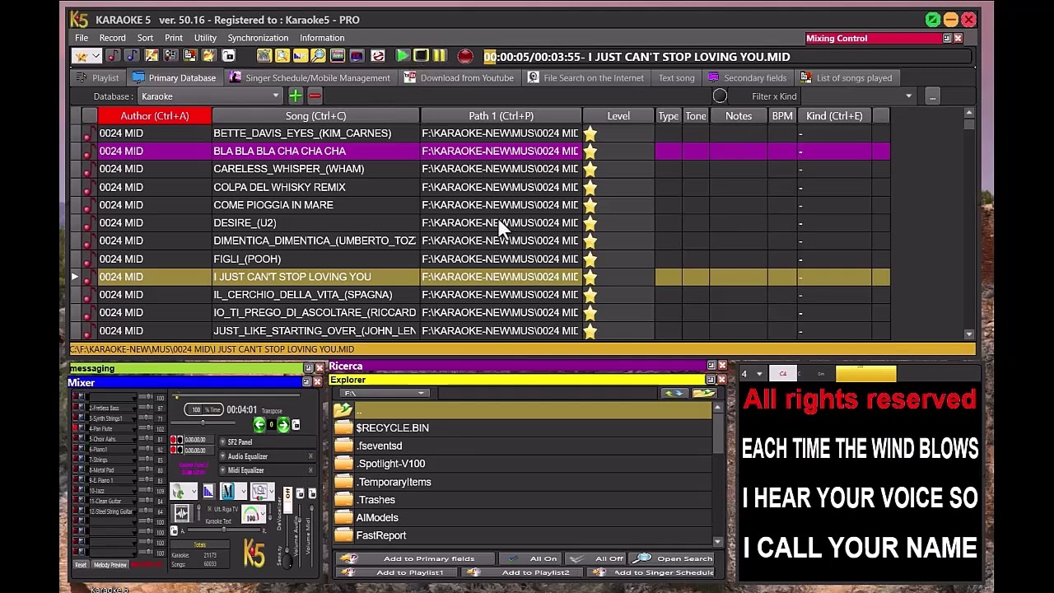Open the Synchronization menu
Image resolution: width=1054 pixels, height=593 pixels.
(258, 38)
